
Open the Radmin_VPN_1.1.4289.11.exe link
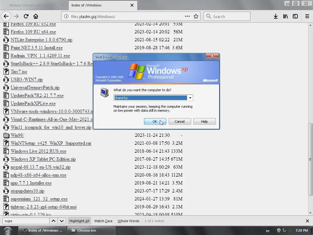(x=40, y=56)
